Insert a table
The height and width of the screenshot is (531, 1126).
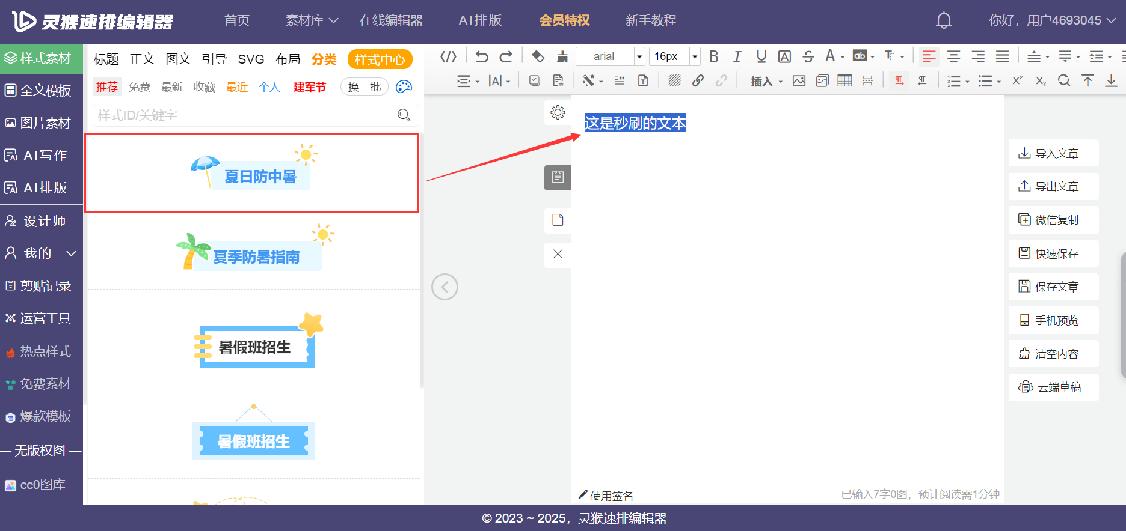pyautogui.click(x=844, y=80)
